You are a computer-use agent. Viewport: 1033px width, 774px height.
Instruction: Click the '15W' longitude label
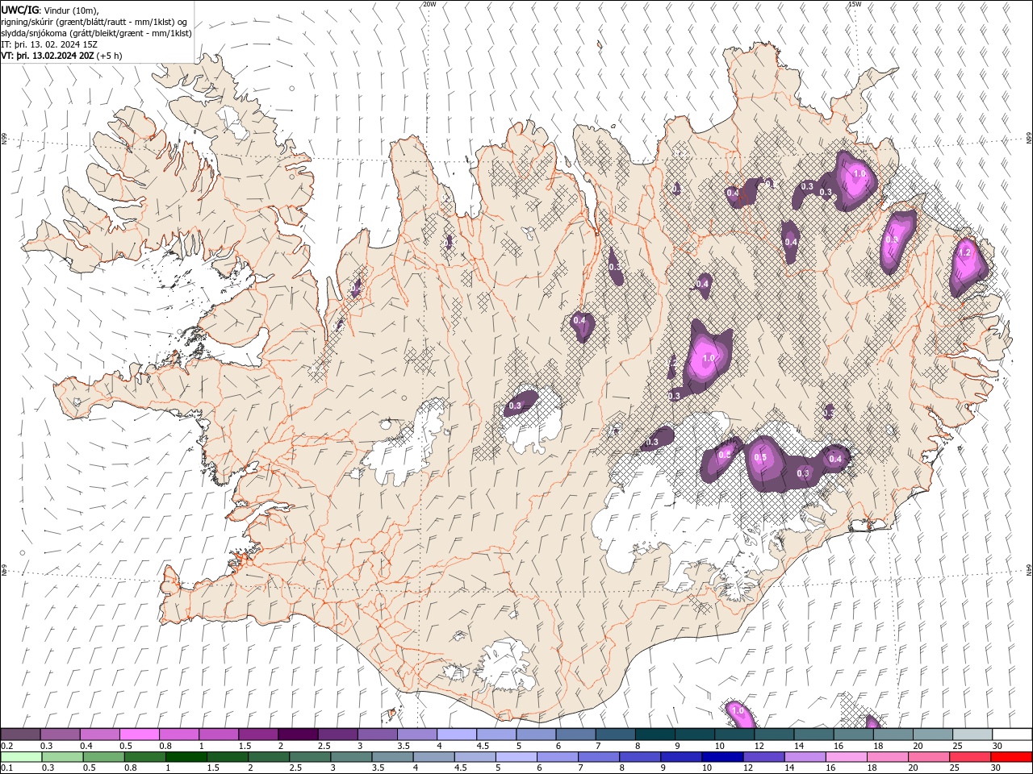pos(854,4)
